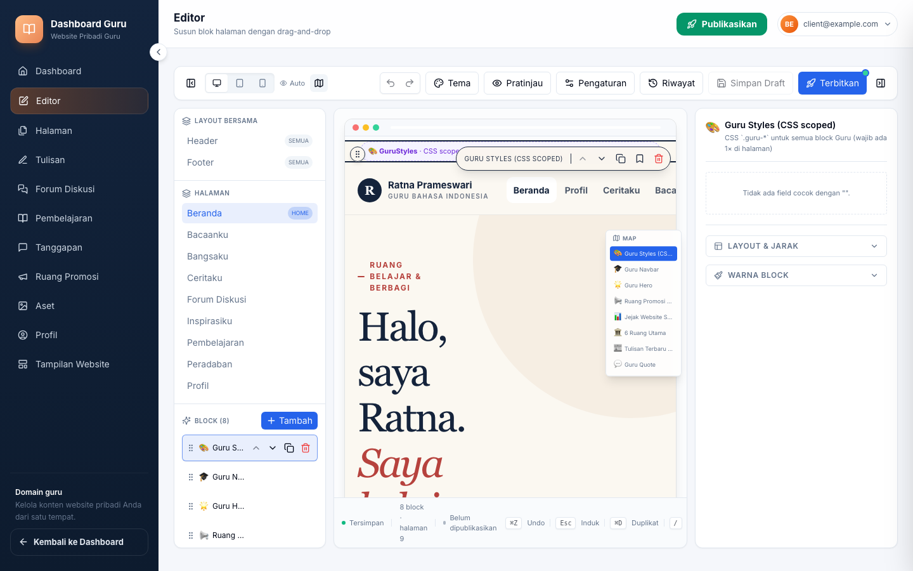Open Halaman in the sidebar

79,131
